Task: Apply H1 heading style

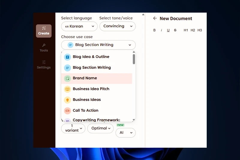Action: pos(186,30)
